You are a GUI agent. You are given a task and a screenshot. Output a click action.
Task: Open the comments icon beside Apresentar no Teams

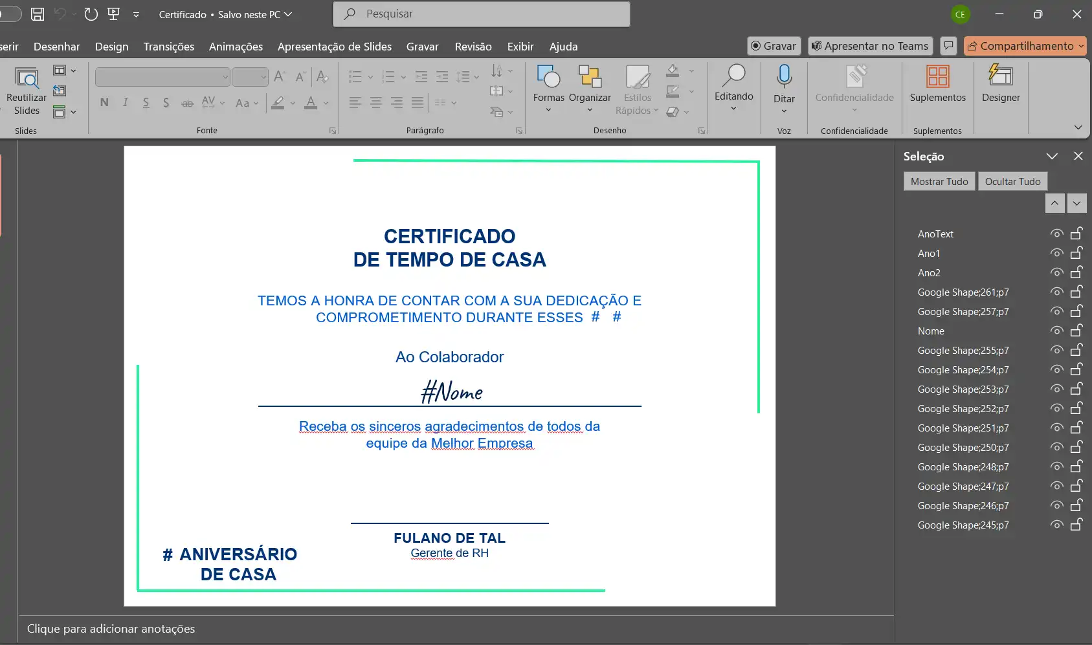pos(948,46)
